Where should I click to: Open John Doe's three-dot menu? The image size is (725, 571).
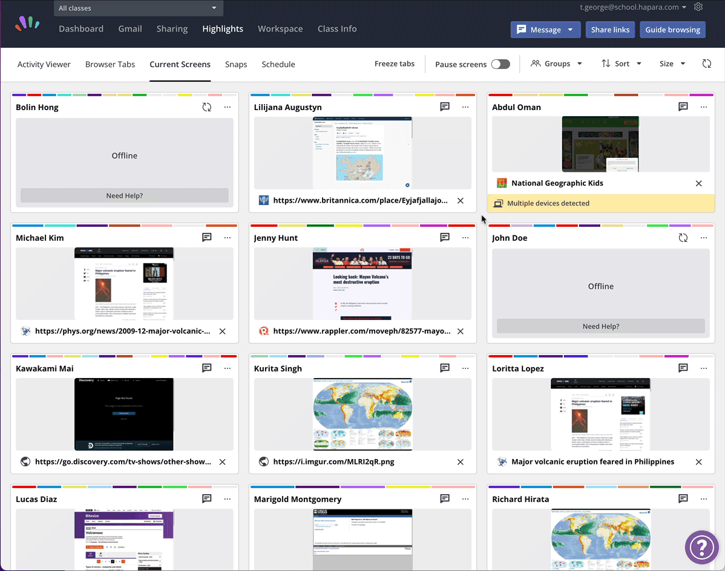(x=703, y=238)
